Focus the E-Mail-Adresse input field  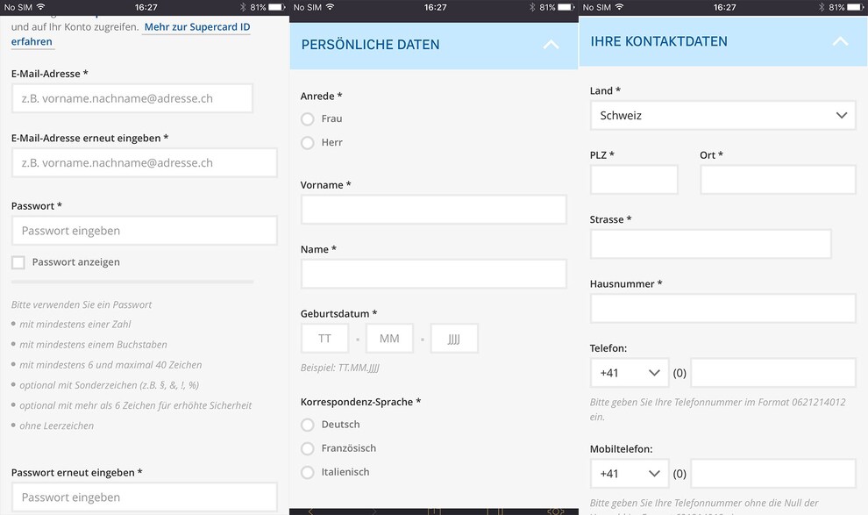pos(132,98)
